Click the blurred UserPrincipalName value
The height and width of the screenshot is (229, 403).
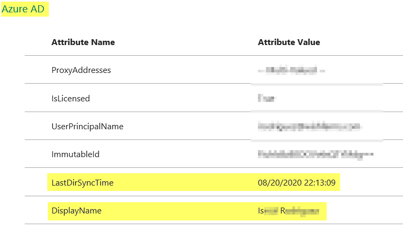[310, 127]
